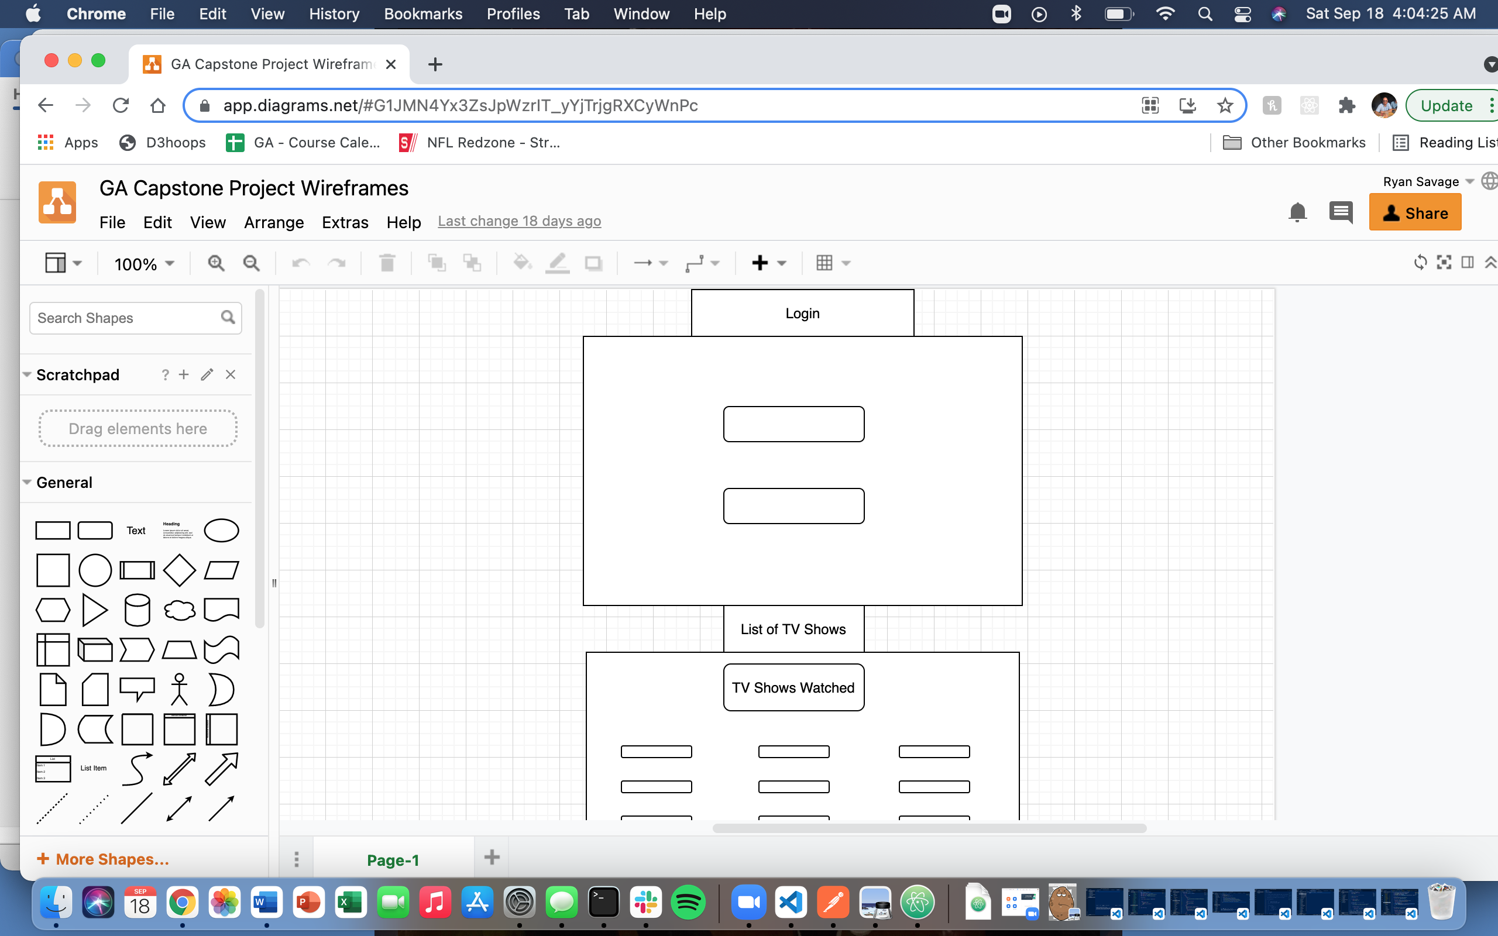Click the orange Share button
This screenshot has width=1498, height=936.
tap(1414, 213)
